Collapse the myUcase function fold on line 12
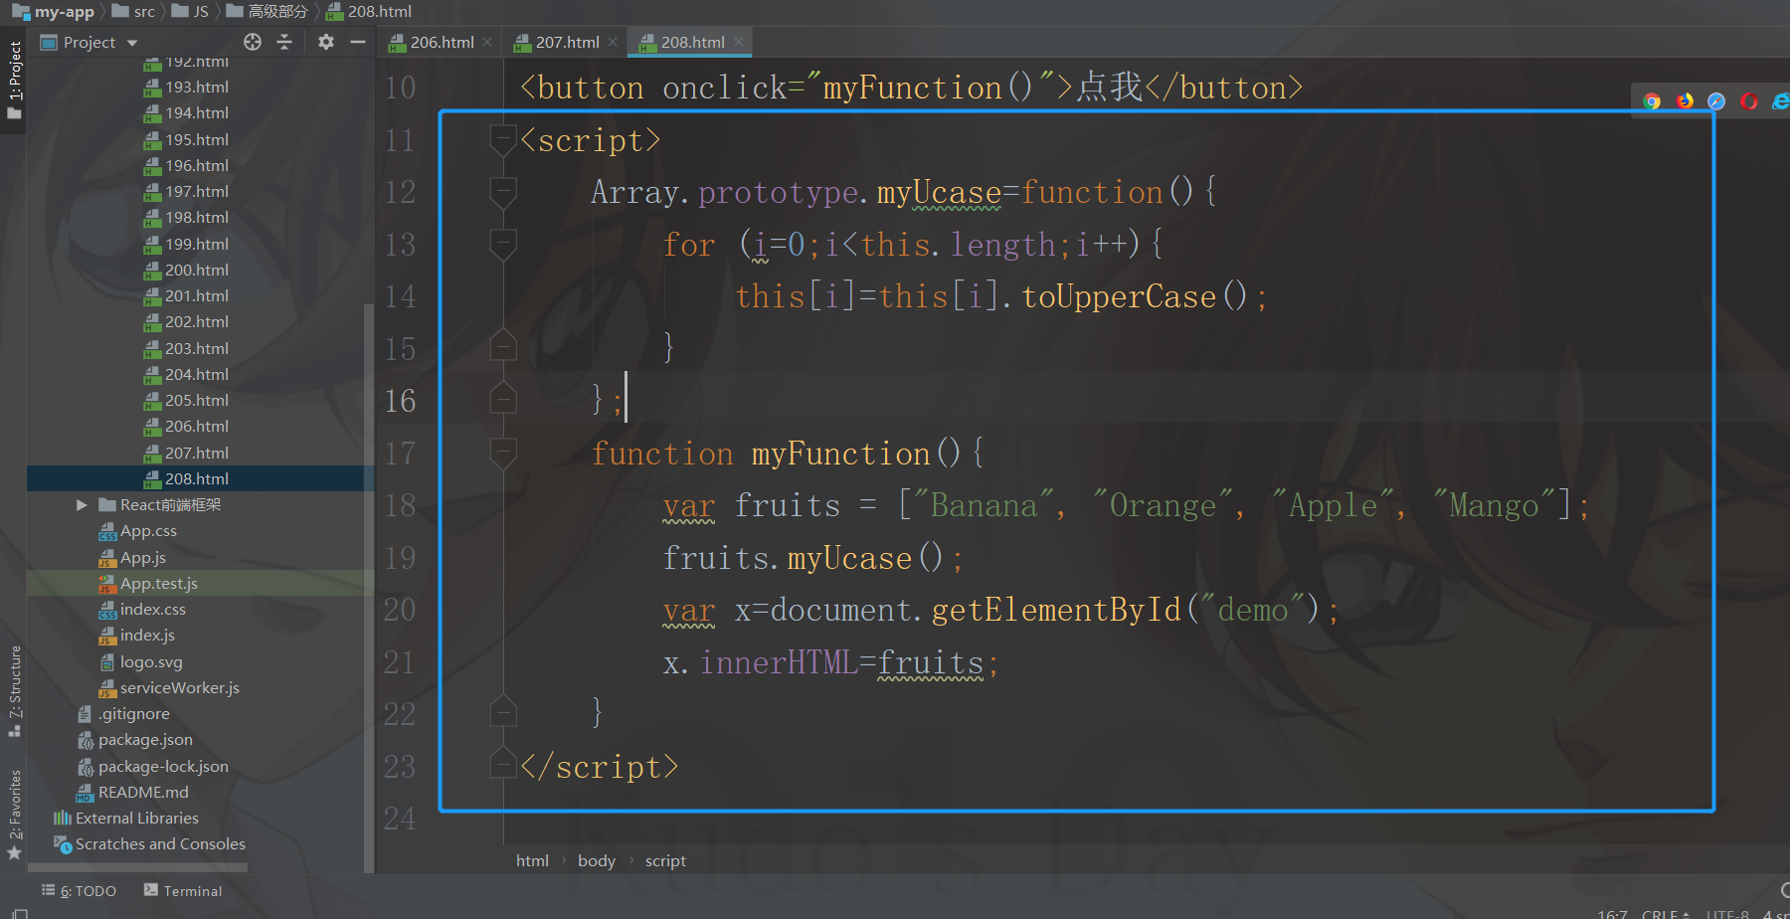This screenshot has height=919, width=1790. click(x=503, y=192)
